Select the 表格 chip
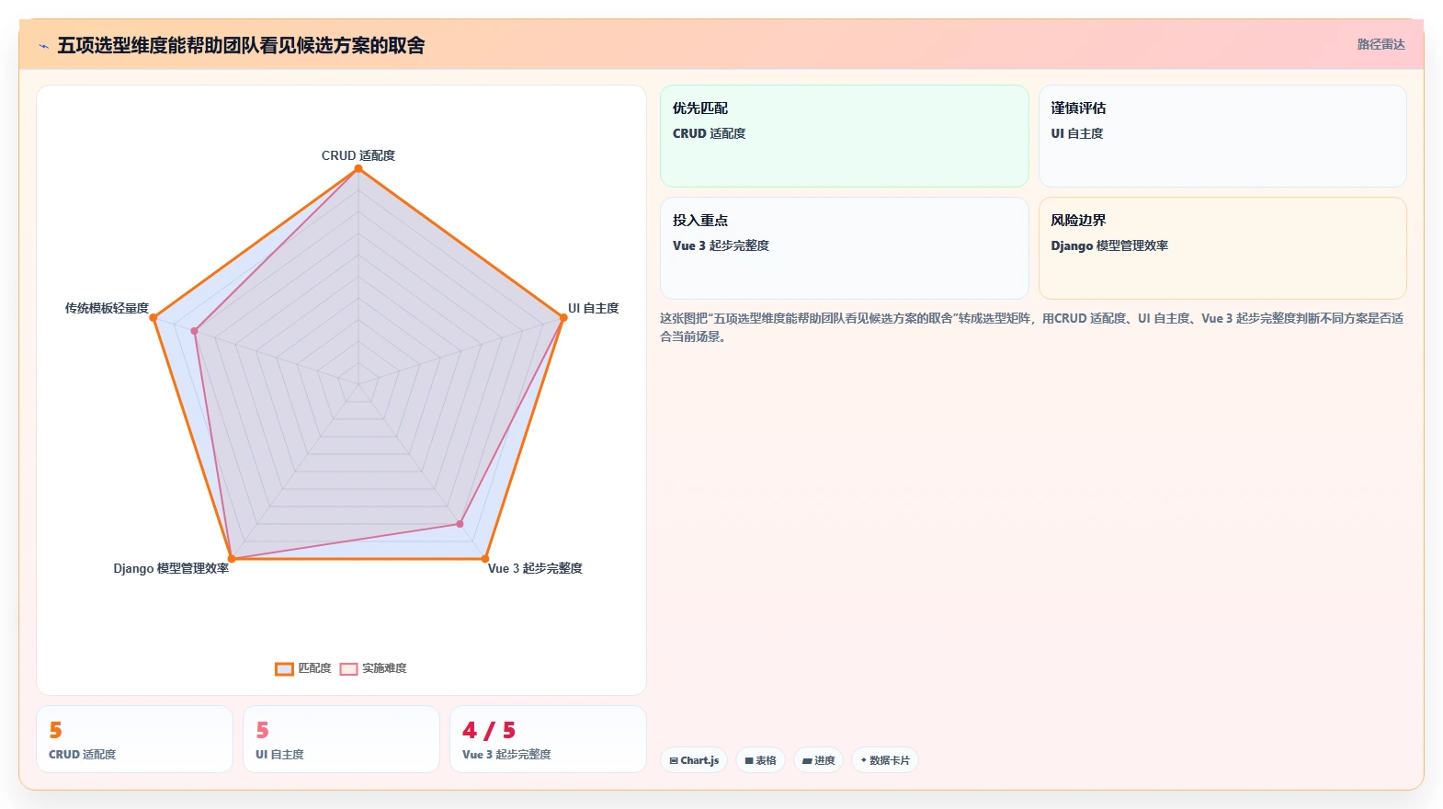The height and width of the screenshot is (809, 1443). pyautogui.click(x=760, y=760)
